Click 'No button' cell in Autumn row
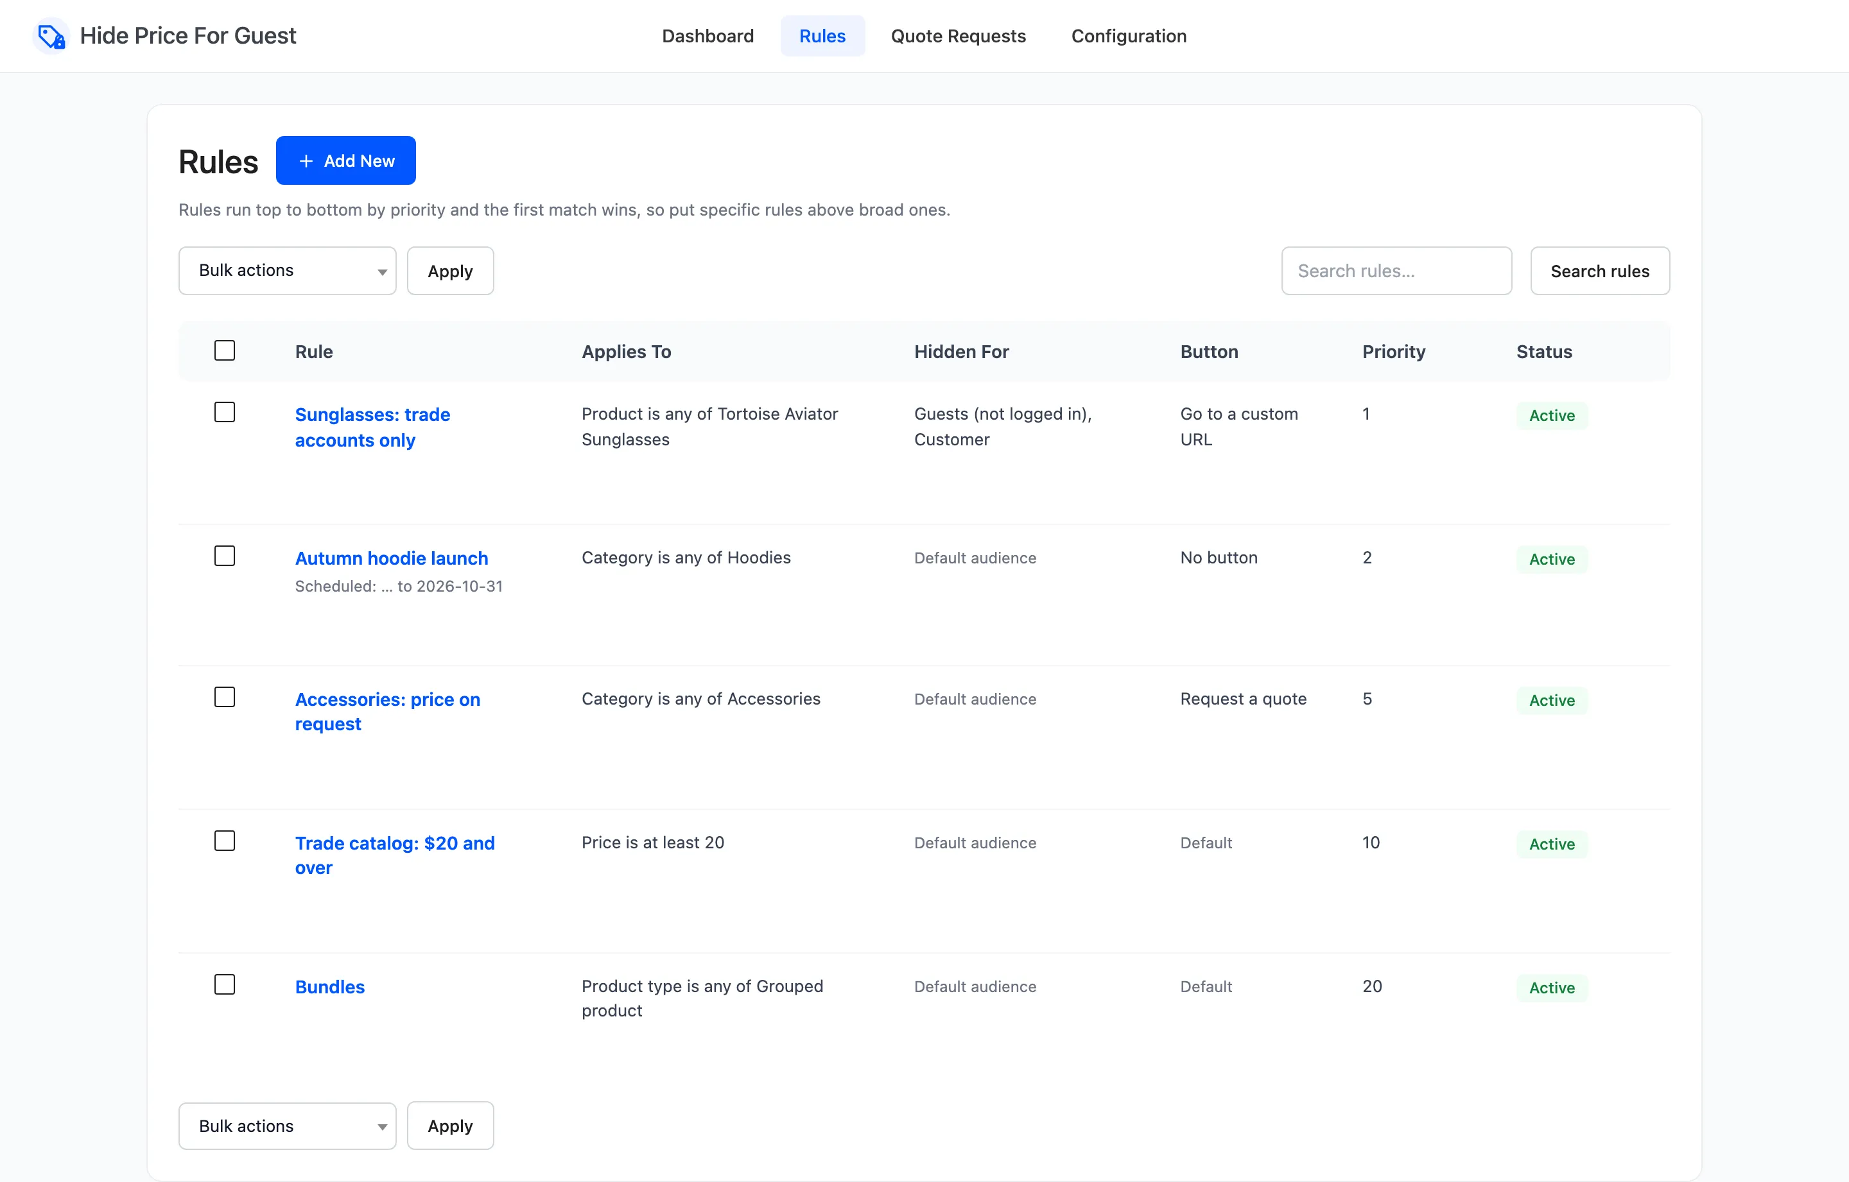 pyautogui.click(x=1219, y=557)
